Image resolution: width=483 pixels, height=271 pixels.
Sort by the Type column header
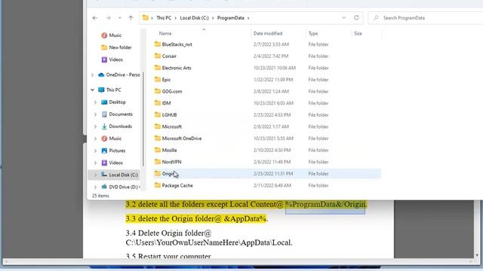pyautogui.click(x=313, y=33)
